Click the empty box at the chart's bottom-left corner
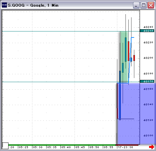 pos(5,146)
